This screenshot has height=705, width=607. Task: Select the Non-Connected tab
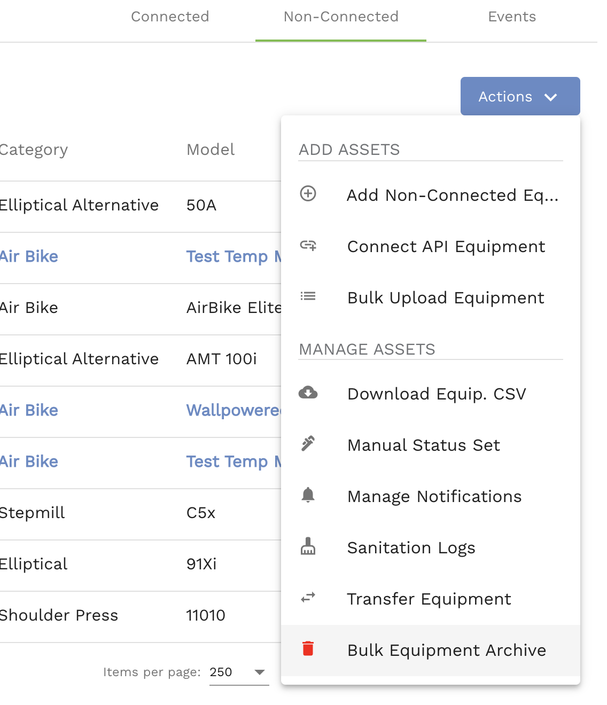tap(341, 17)
